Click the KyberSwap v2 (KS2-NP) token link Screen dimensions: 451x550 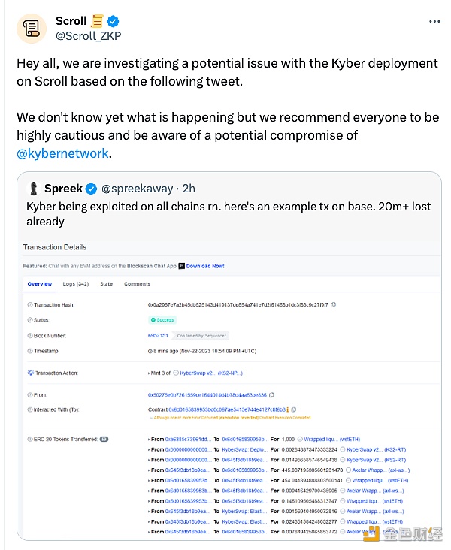[x=211, y=373]
